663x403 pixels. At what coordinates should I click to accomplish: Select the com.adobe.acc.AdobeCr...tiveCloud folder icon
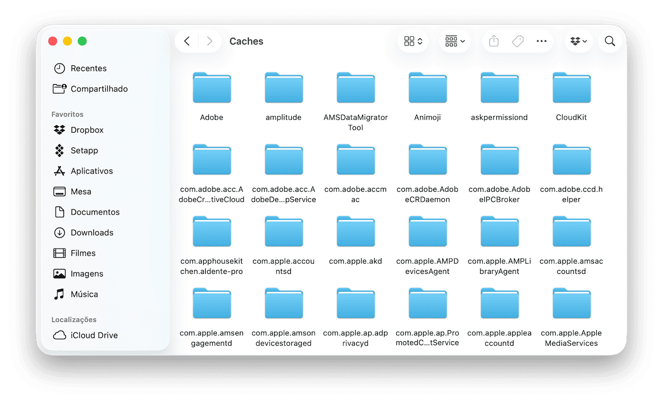point(212,159)
